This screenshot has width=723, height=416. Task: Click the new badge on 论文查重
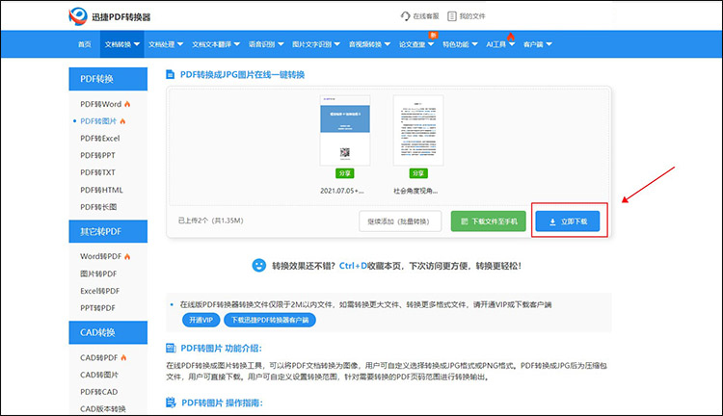pos(433,35)
